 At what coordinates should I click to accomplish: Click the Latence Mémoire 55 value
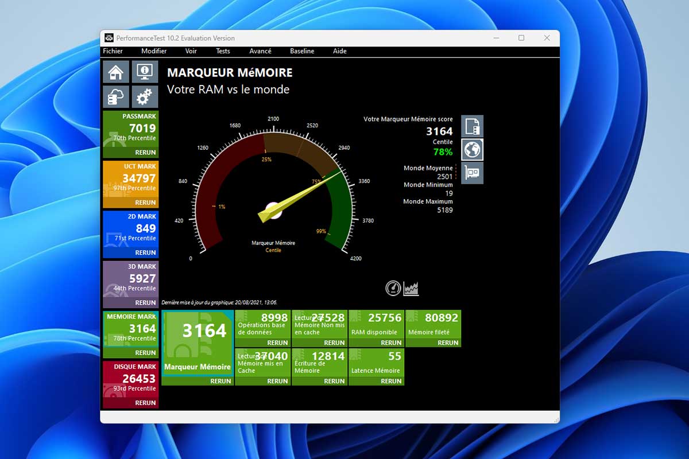[x=395, y=356]
